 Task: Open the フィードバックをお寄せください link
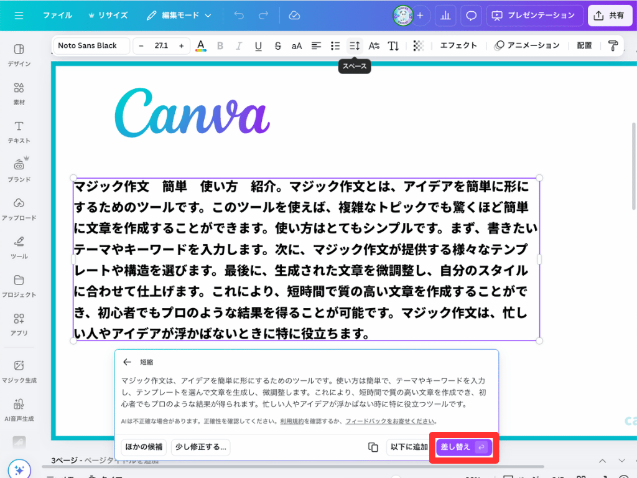[390, 421]
